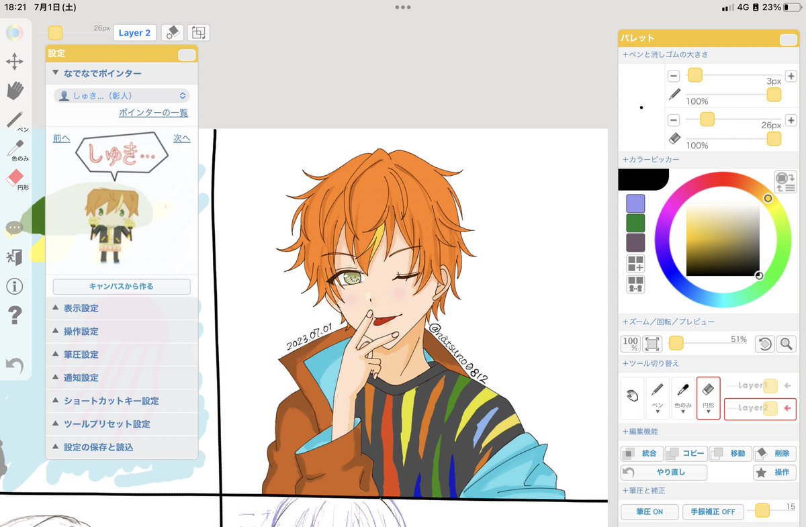The width and height of the screenshot is (806, 527).
Task: Toggle the +ツール切り替え section header
Action: (x=708, y=363)
